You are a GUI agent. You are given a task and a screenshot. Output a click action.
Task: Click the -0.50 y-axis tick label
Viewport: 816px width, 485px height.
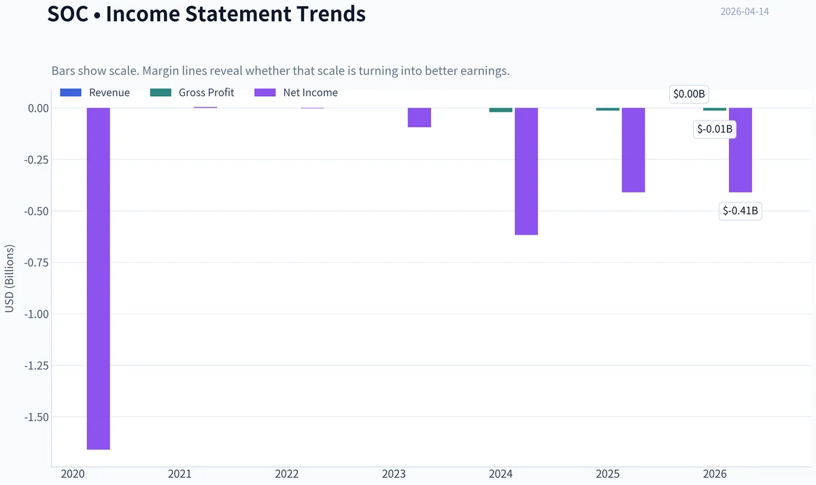click(36, 211)
